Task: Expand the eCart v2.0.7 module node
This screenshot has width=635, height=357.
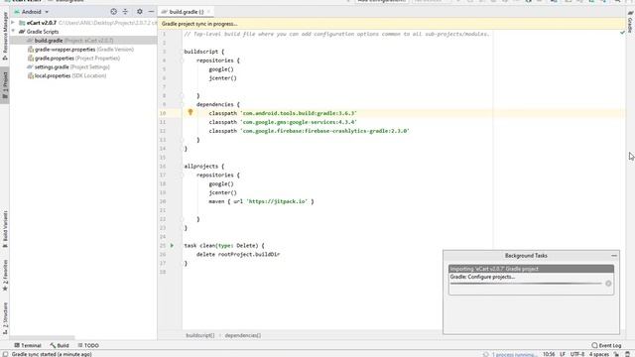Action: click(x=13, y=23)
